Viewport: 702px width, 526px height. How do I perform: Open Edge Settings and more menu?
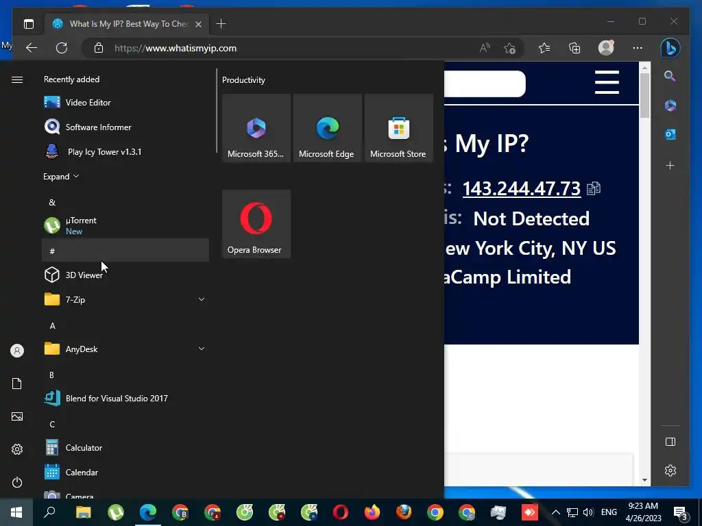638,48
